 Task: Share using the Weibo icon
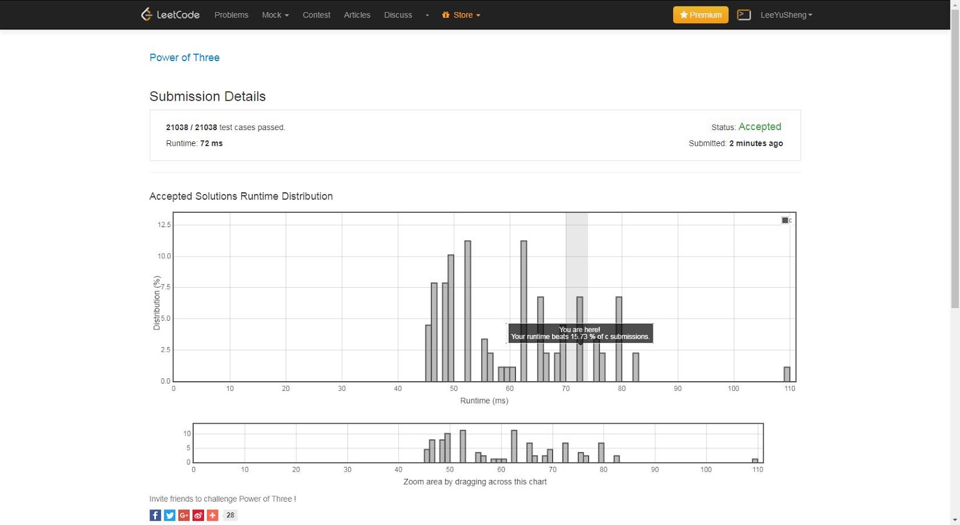pyautogui.click(x=199, y=515)
